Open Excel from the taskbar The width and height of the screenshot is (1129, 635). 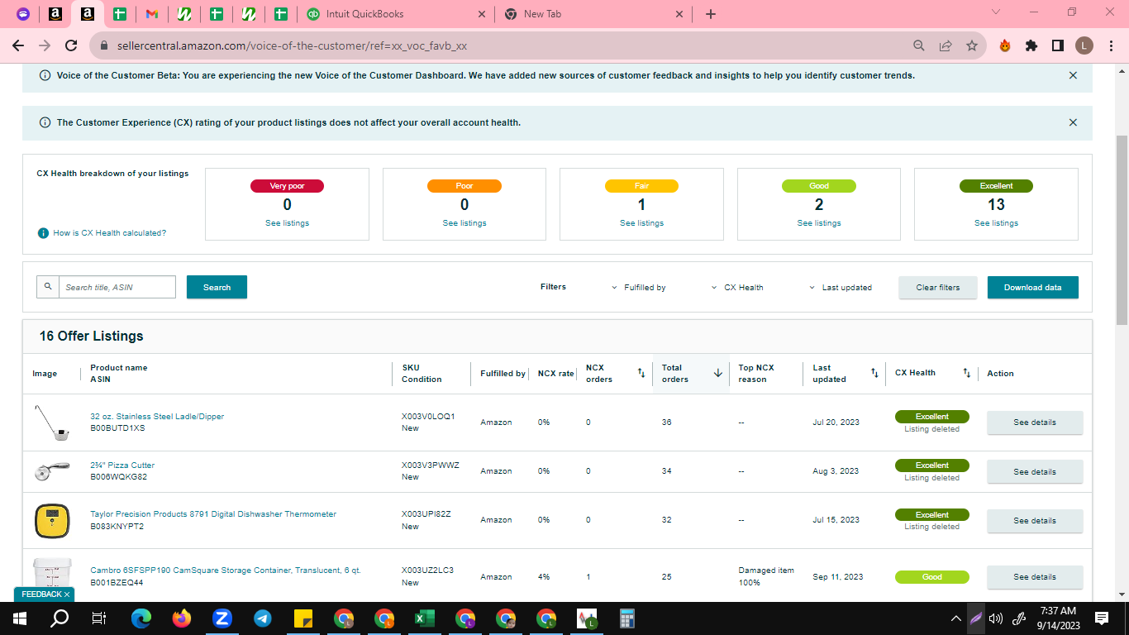[424, 618]
